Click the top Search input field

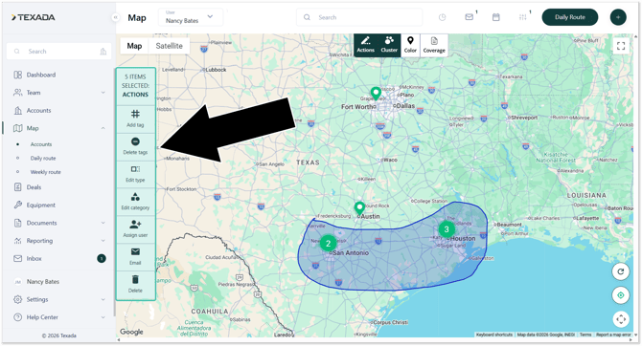pyautogui.click(x=359, y=17)
